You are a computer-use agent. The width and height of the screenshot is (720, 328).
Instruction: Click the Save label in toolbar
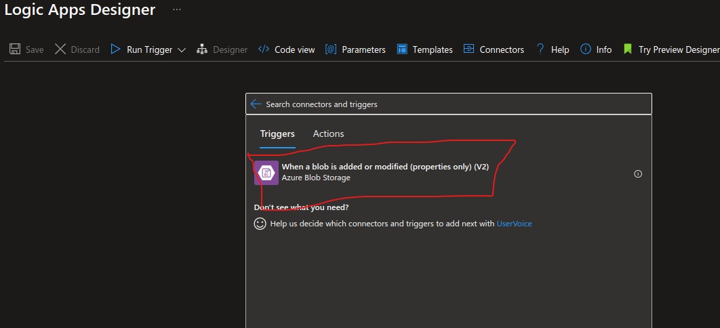35,49
